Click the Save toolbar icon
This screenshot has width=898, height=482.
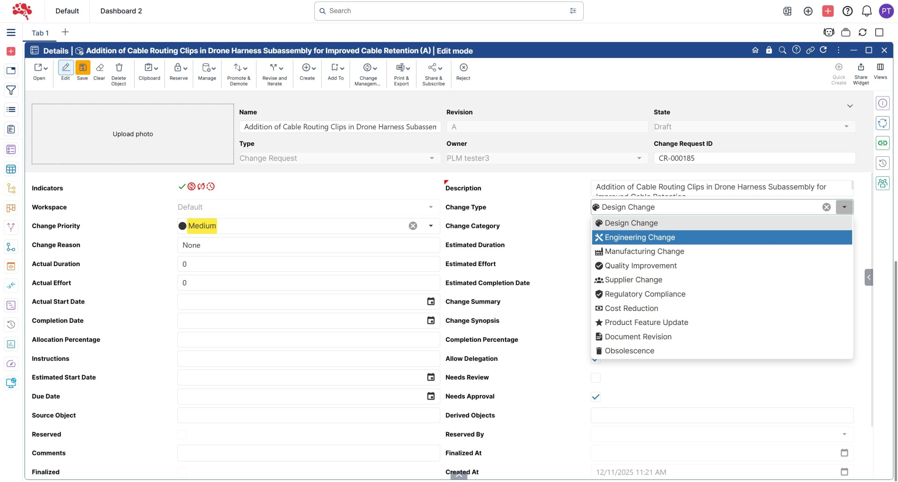coord(82,68)
